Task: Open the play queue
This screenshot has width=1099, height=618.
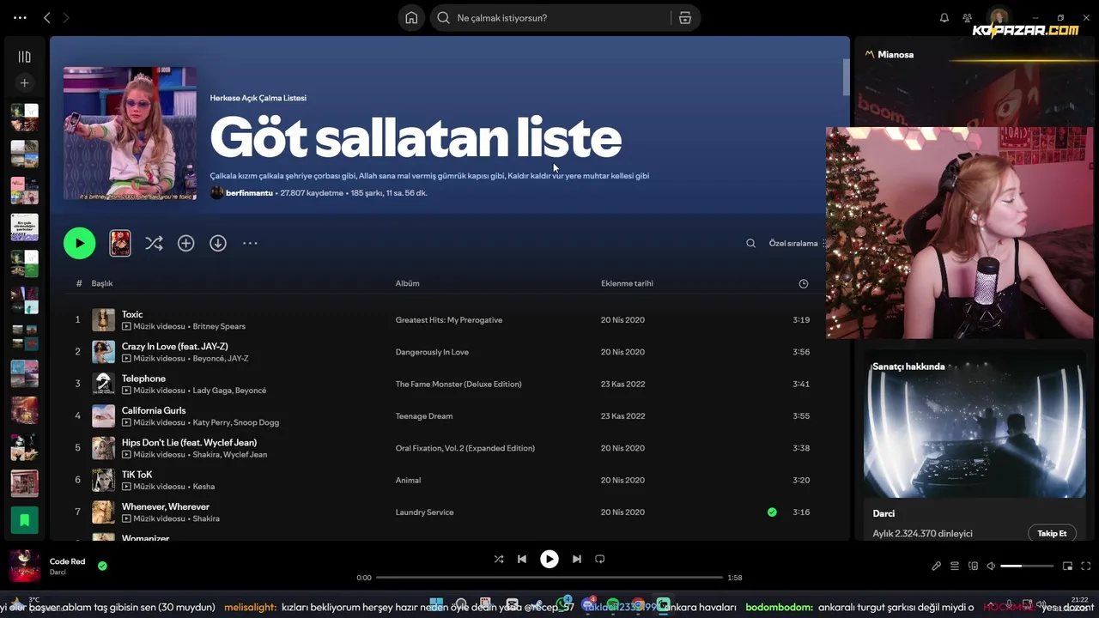Action: point(955,566)
